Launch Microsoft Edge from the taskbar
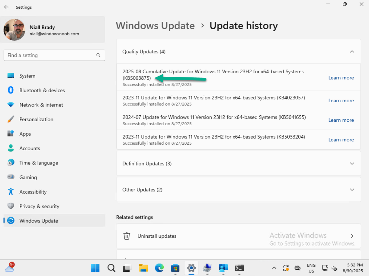 pyautogui.click(x=159, y=268)
